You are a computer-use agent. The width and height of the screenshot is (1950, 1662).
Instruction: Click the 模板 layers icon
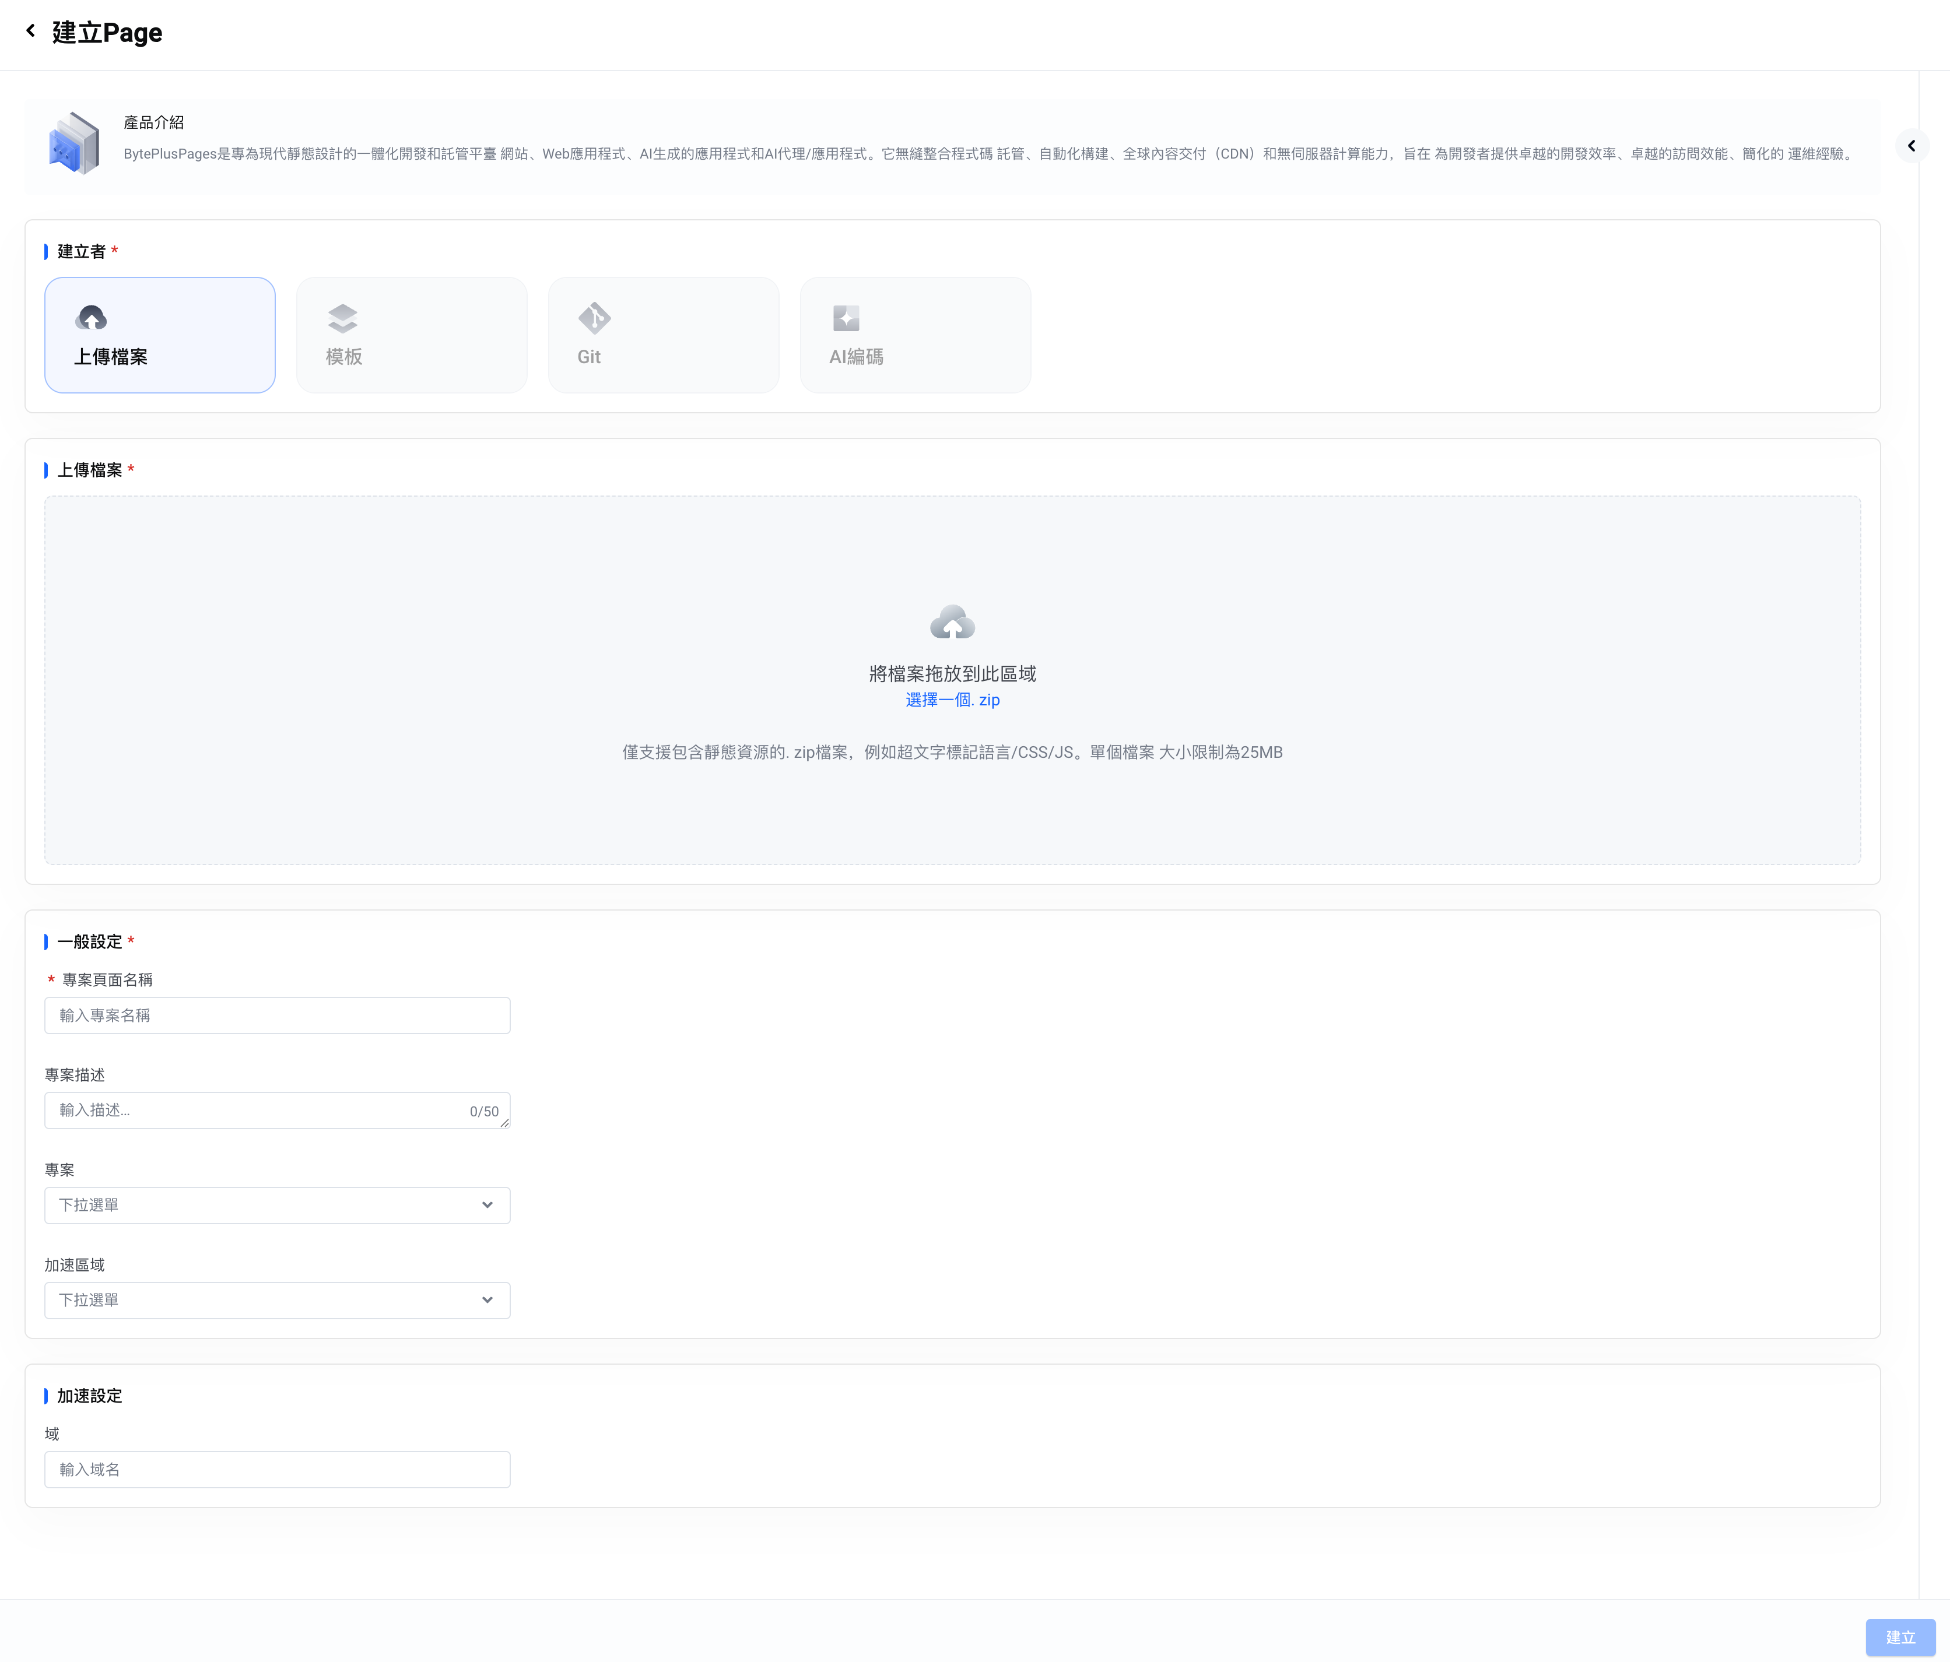(x=342, y=318)
